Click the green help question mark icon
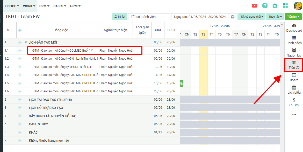Viewport: 303px width, 152px height. tap(265, 6)
